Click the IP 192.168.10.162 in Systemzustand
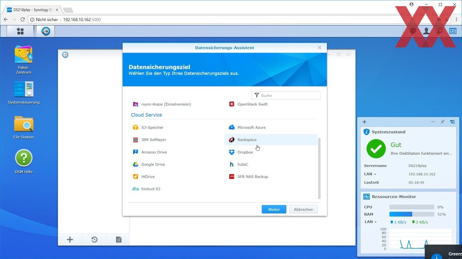This screenshot has height=259, width=462. pyautogui.click(x=422, y=174)
